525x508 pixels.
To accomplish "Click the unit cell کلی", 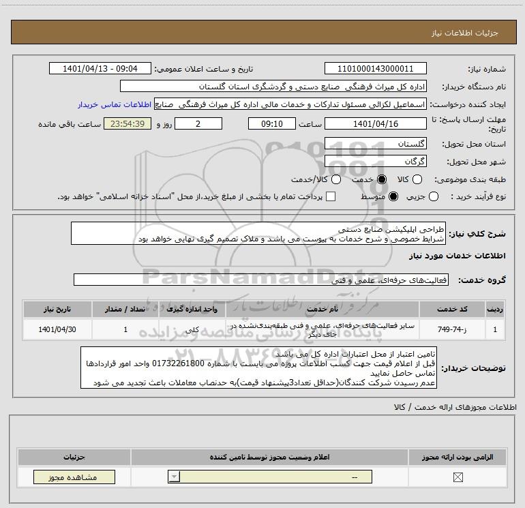I will tap(192, 329).
